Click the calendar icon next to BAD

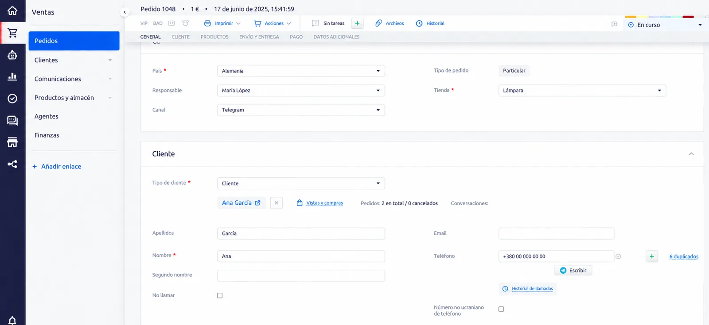[x=171, y=23]
